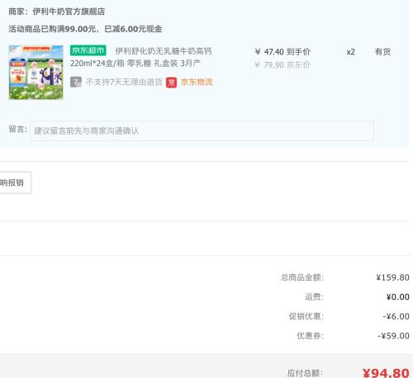Click the green 京东超市 badge
Screen dimensions: 413x378
[88, 50]
